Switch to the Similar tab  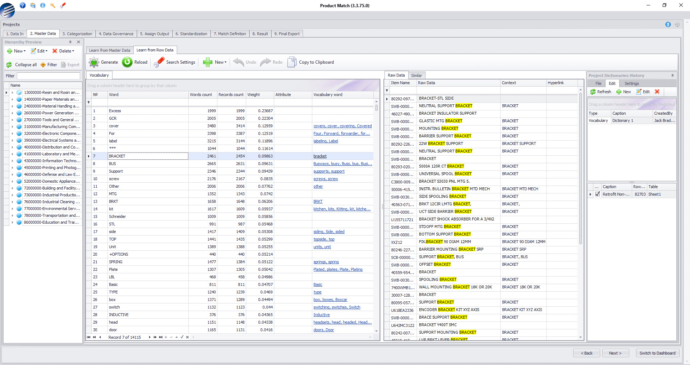coord(417,75)
